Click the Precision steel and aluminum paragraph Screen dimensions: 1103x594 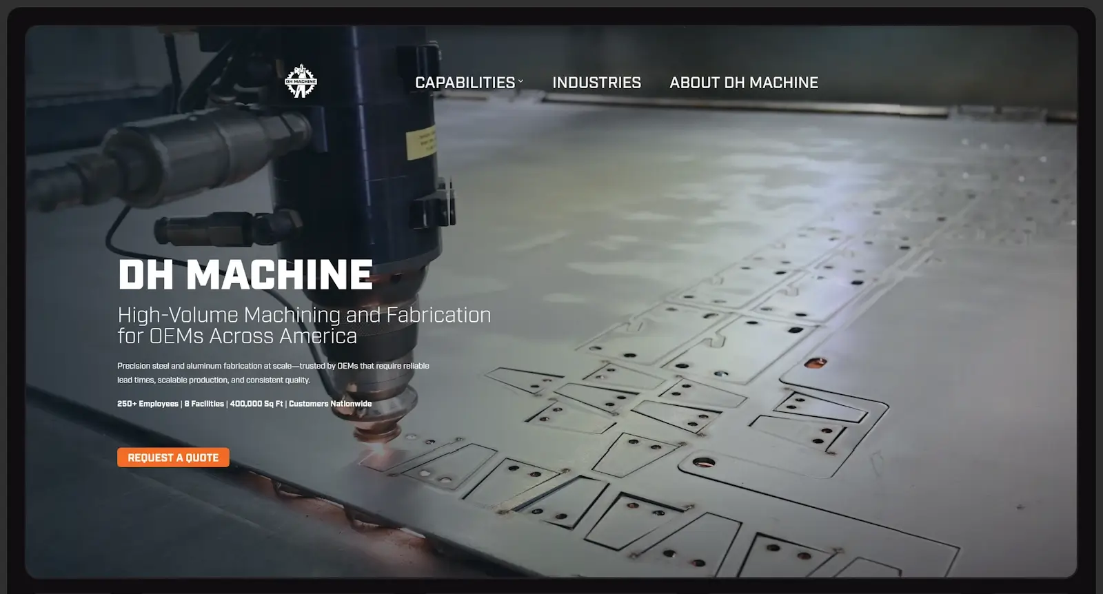coord(273,373)
